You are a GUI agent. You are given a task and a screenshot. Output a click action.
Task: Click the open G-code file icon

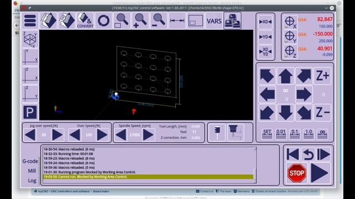click(48, 21)
